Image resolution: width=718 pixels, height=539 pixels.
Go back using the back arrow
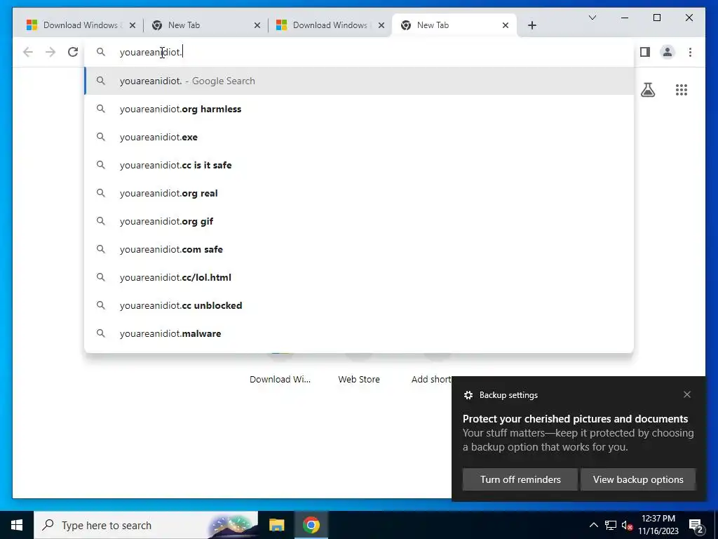point(28,52)
